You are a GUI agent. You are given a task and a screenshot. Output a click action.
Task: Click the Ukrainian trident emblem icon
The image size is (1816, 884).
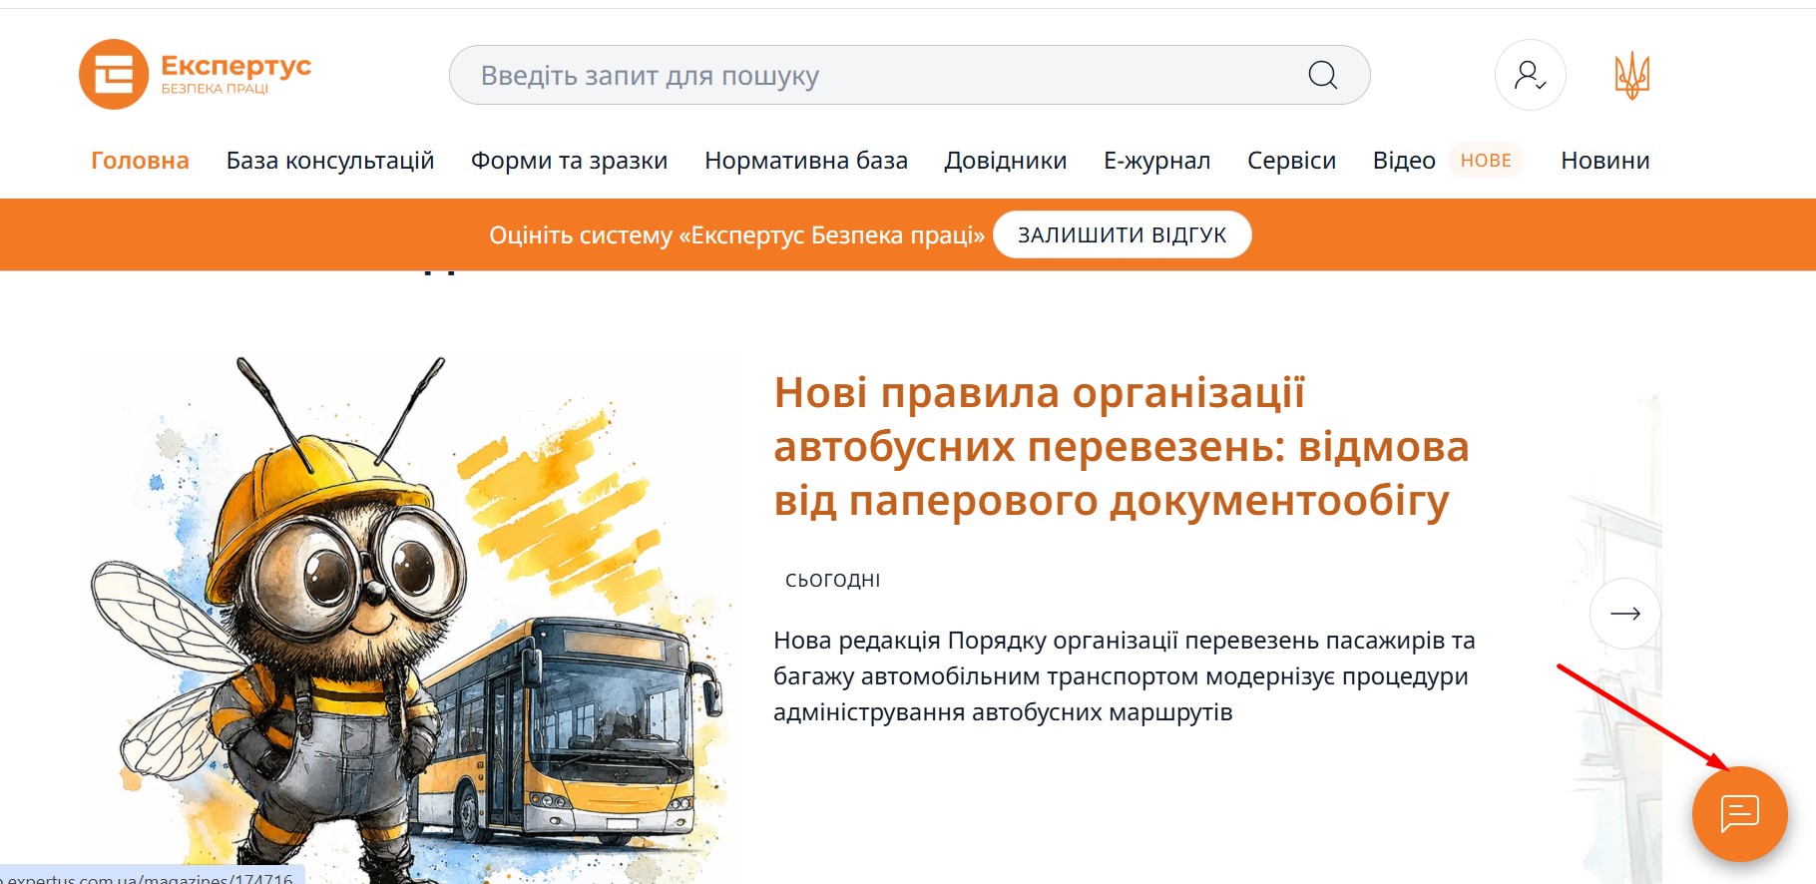[x=1632, y=75]
